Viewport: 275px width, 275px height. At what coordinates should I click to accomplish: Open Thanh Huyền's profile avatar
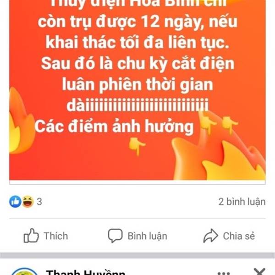(x=24, y=271)
